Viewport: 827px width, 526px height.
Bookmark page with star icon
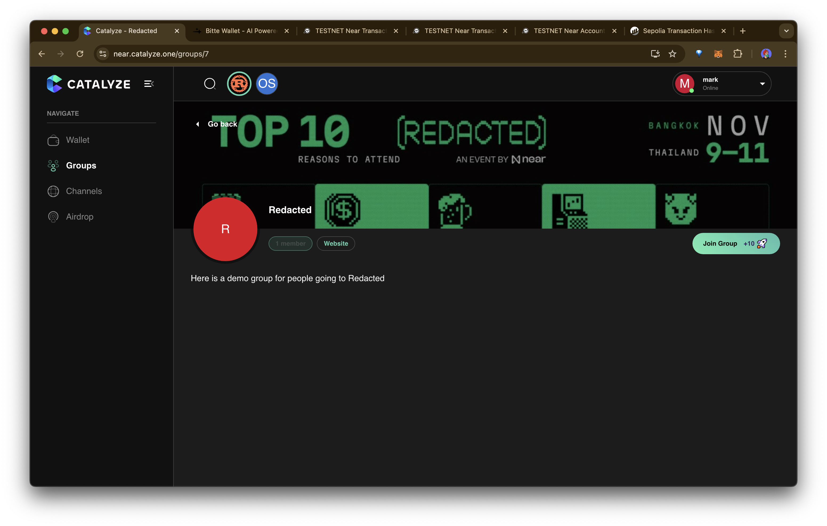pyautogui.click(x=672, y=54)
